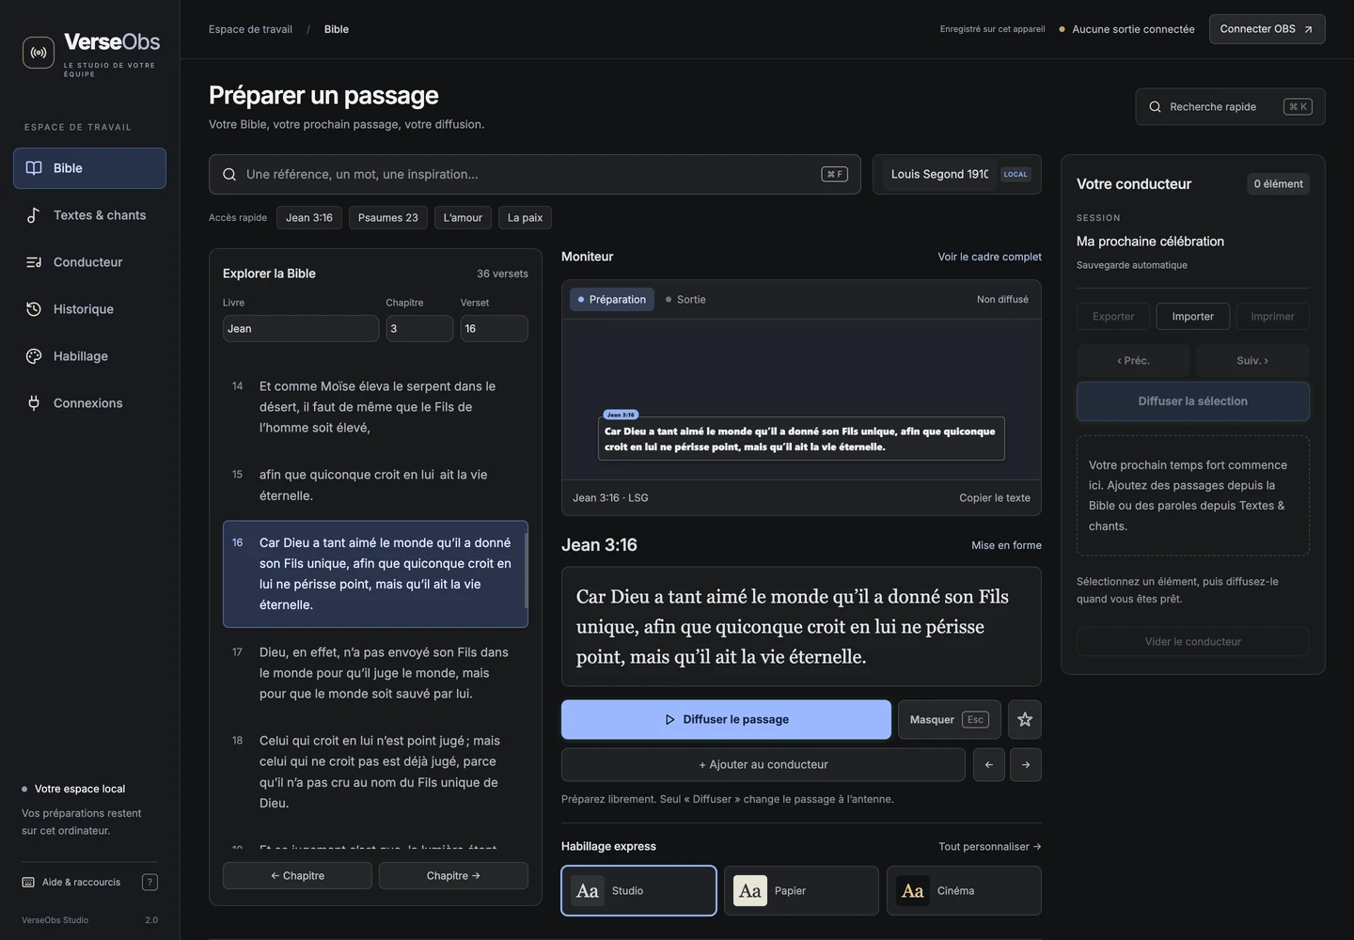1354x940 pixels.
Task: Click the Diffuser le passage button
Action: 726,720
